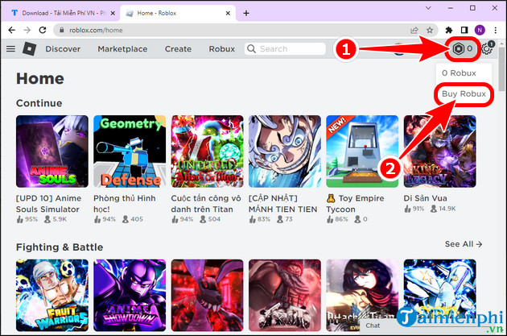Open the Anime Showdown game thumbnail
This screenshot has width=507, height=336.
pyautogui.click(x=130, y=295)
